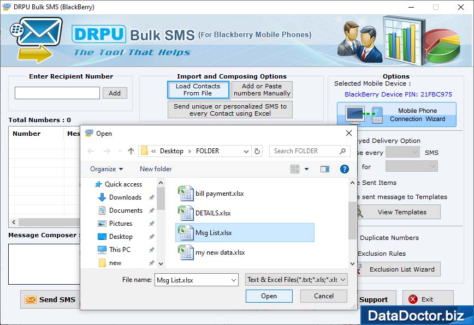Image resolution: width=474 pixels, height=325 pixels.
Task: Expand the address bar path dropdown
Action: pyautogui.click(x=246, y=151)
